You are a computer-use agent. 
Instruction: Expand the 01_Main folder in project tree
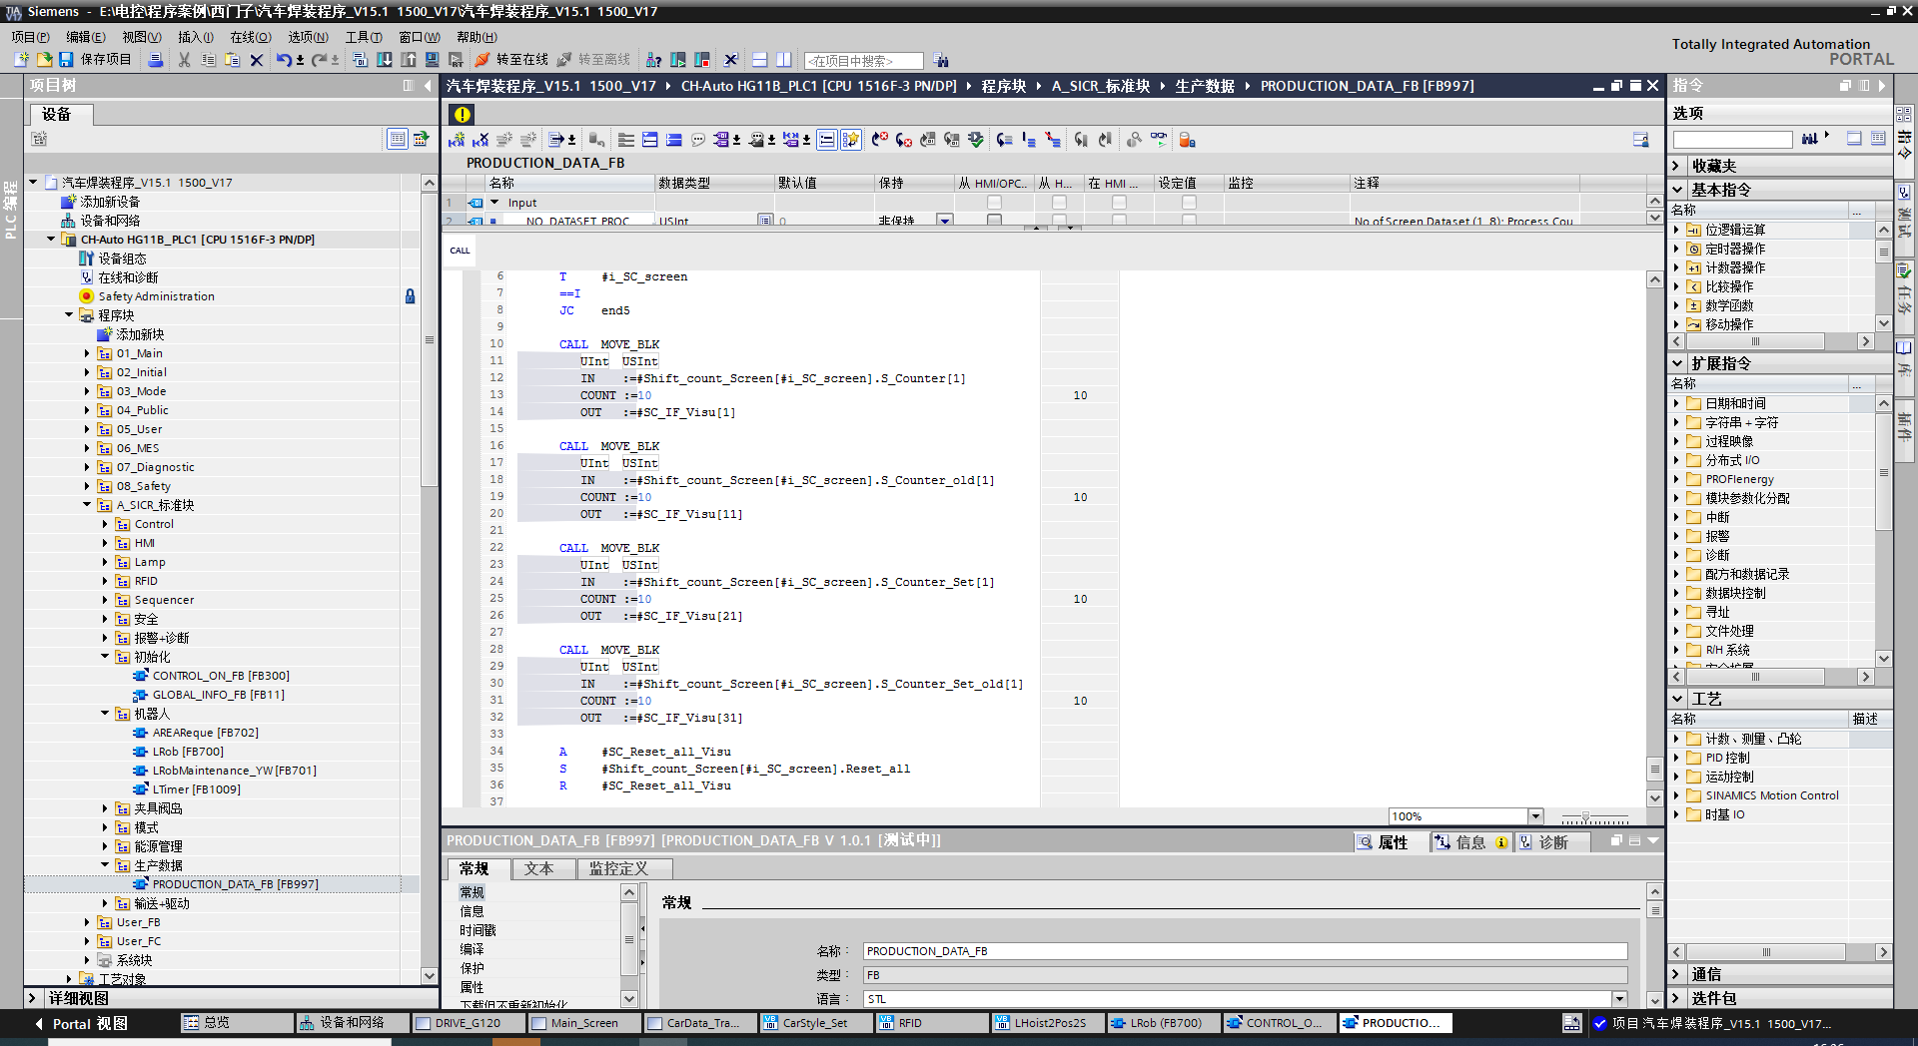(x=87, y=353)
